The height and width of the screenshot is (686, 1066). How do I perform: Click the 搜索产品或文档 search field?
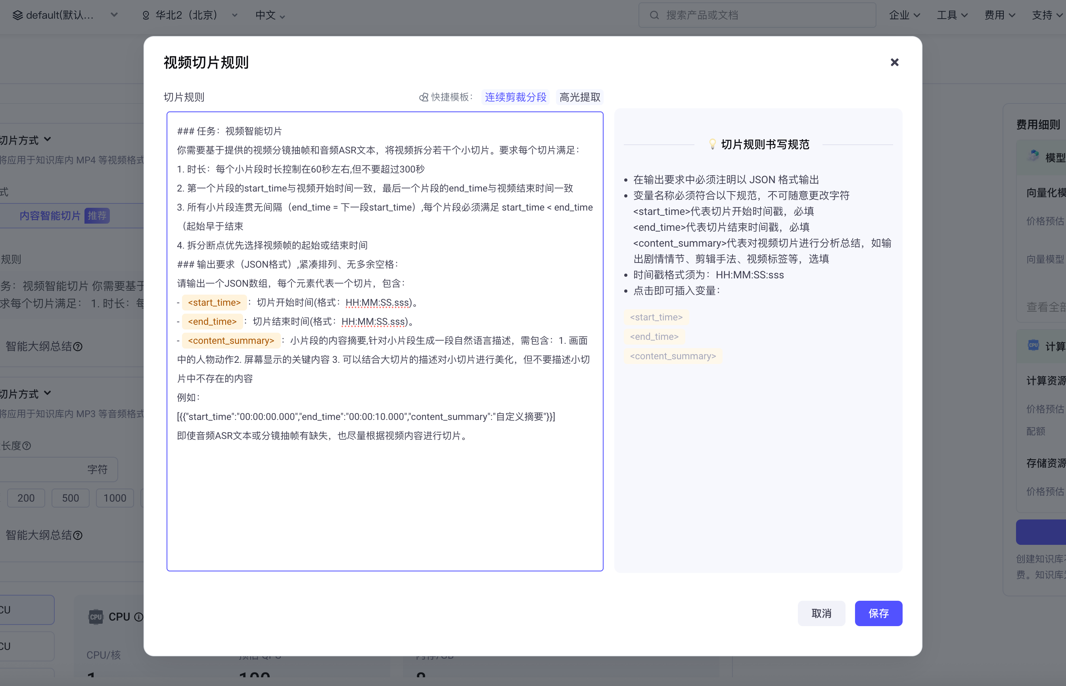pos(757,15)
